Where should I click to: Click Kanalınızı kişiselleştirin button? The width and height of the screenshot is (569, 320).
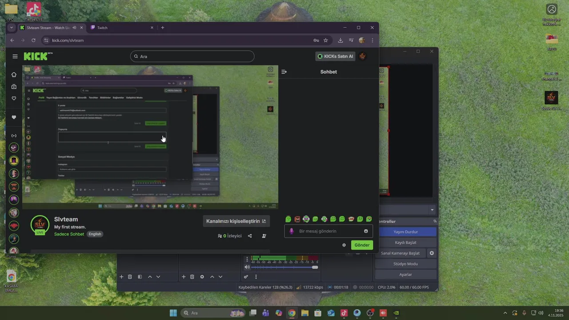(x=236, y=221)
